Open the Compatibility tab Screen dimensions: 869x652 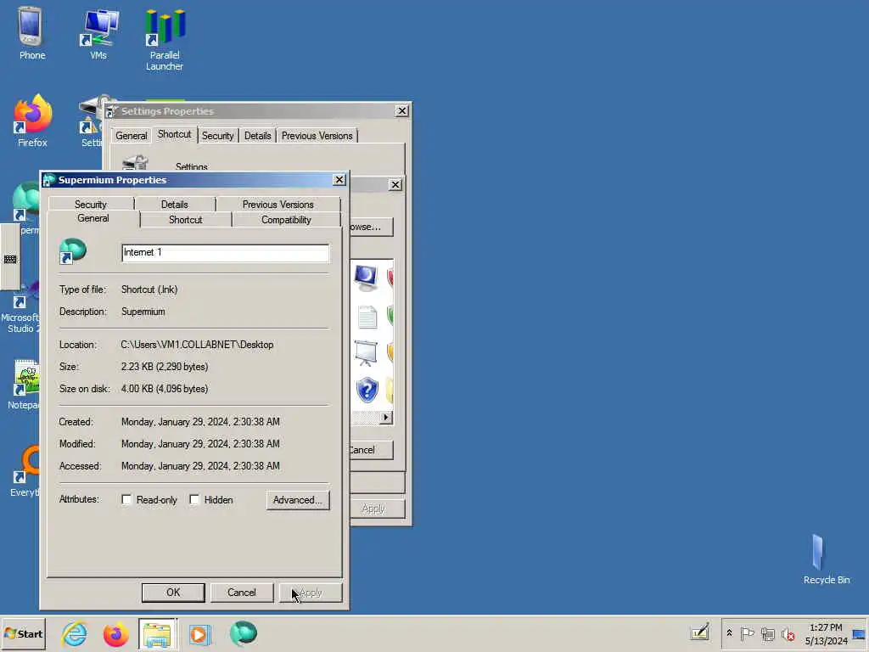287,220
